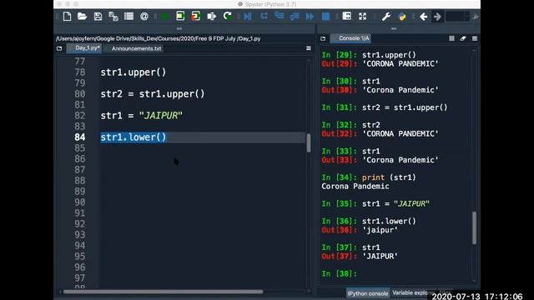Save the current file

[x=98, y=17]
